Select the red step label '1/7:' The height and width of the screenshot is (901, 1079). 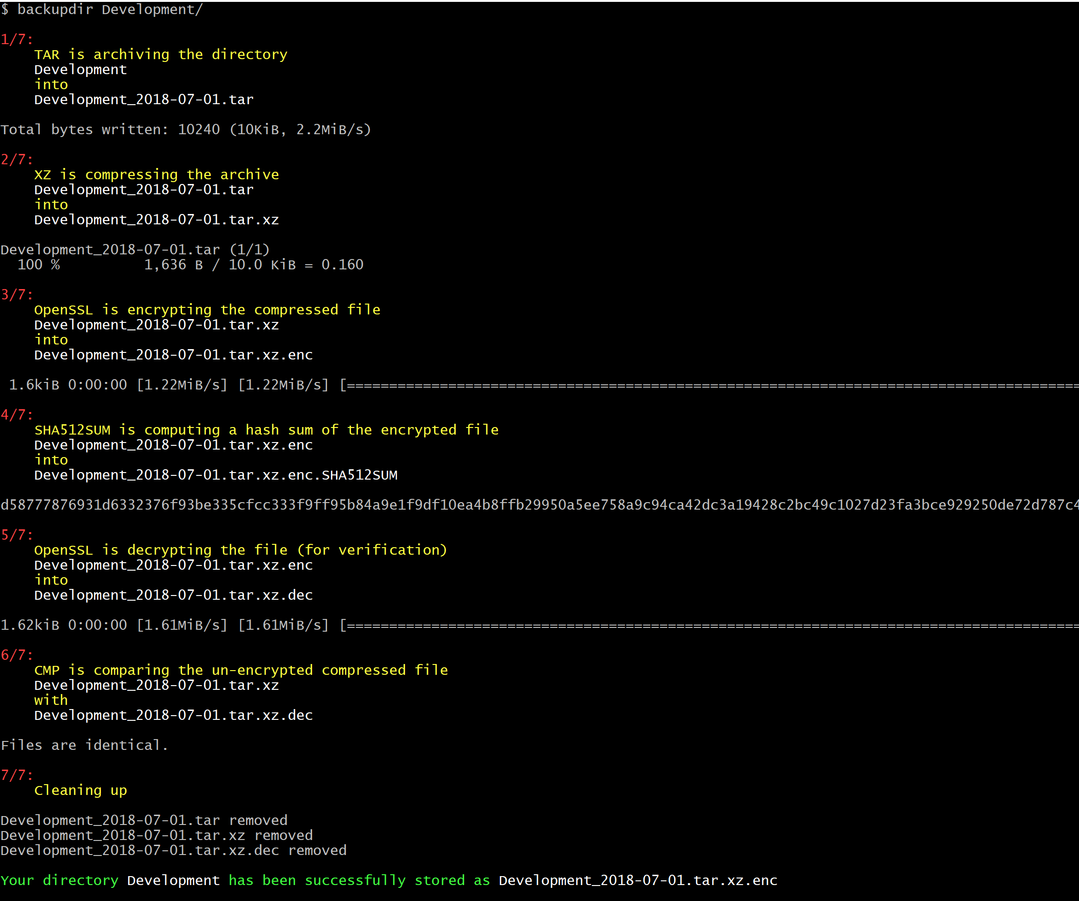[x=17, y=39]
